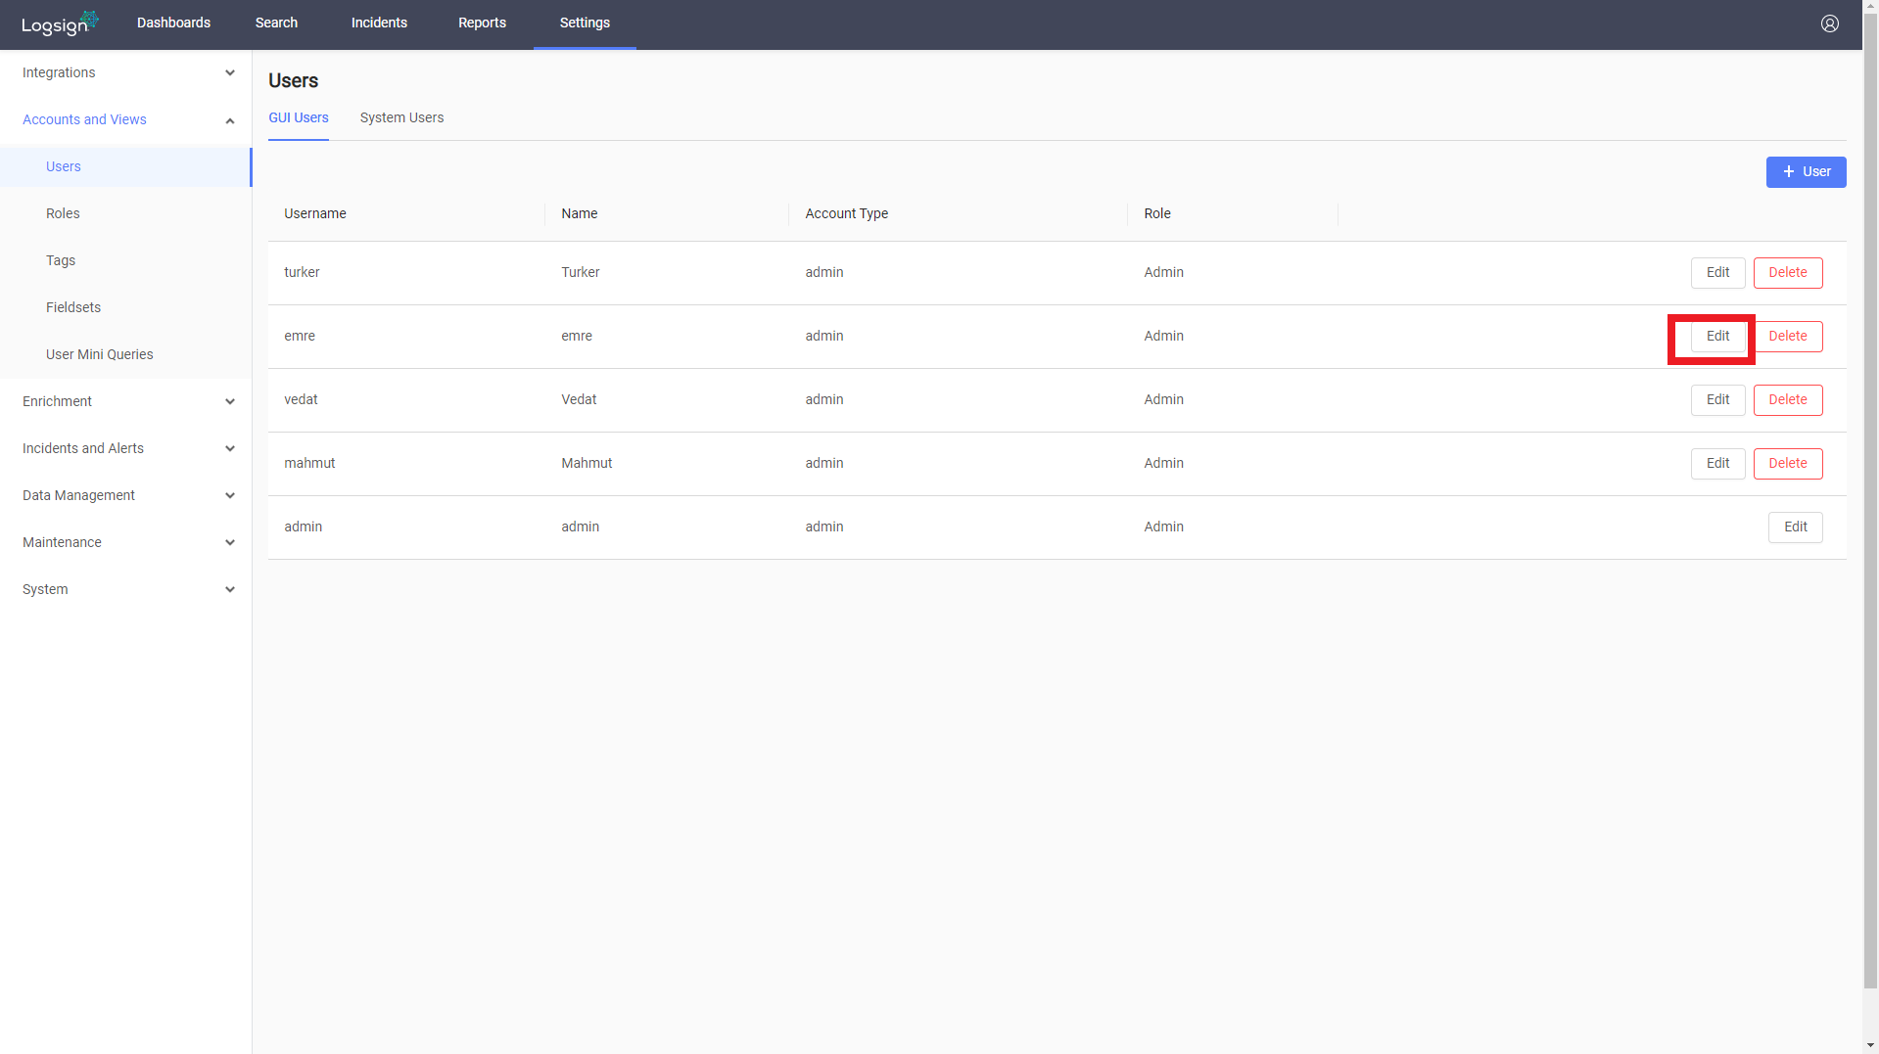Viewport: 1879px width, 1054px height.
Task: Expand the Integrations chevron
Action: tap(230, 72)
